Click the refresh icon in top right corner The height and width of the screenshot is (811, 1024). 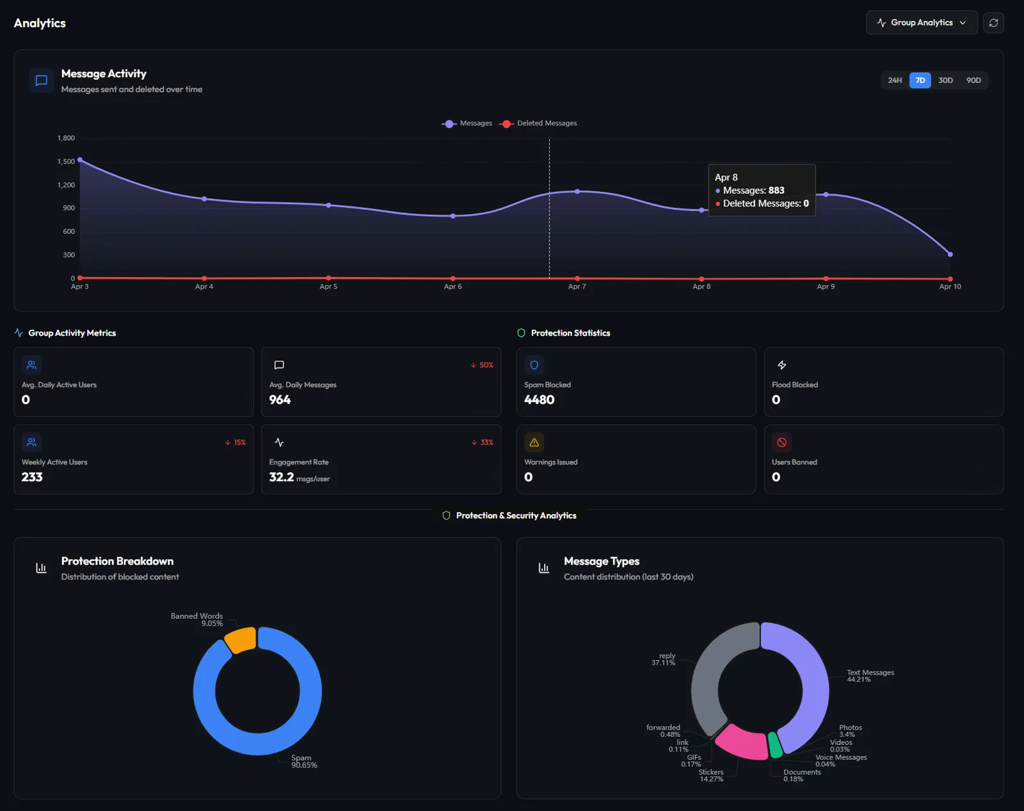(x=993, y=22)
